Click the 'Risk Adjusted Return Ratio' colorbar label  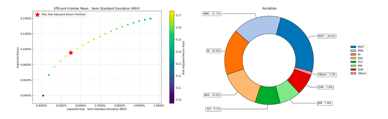point(184,57)
